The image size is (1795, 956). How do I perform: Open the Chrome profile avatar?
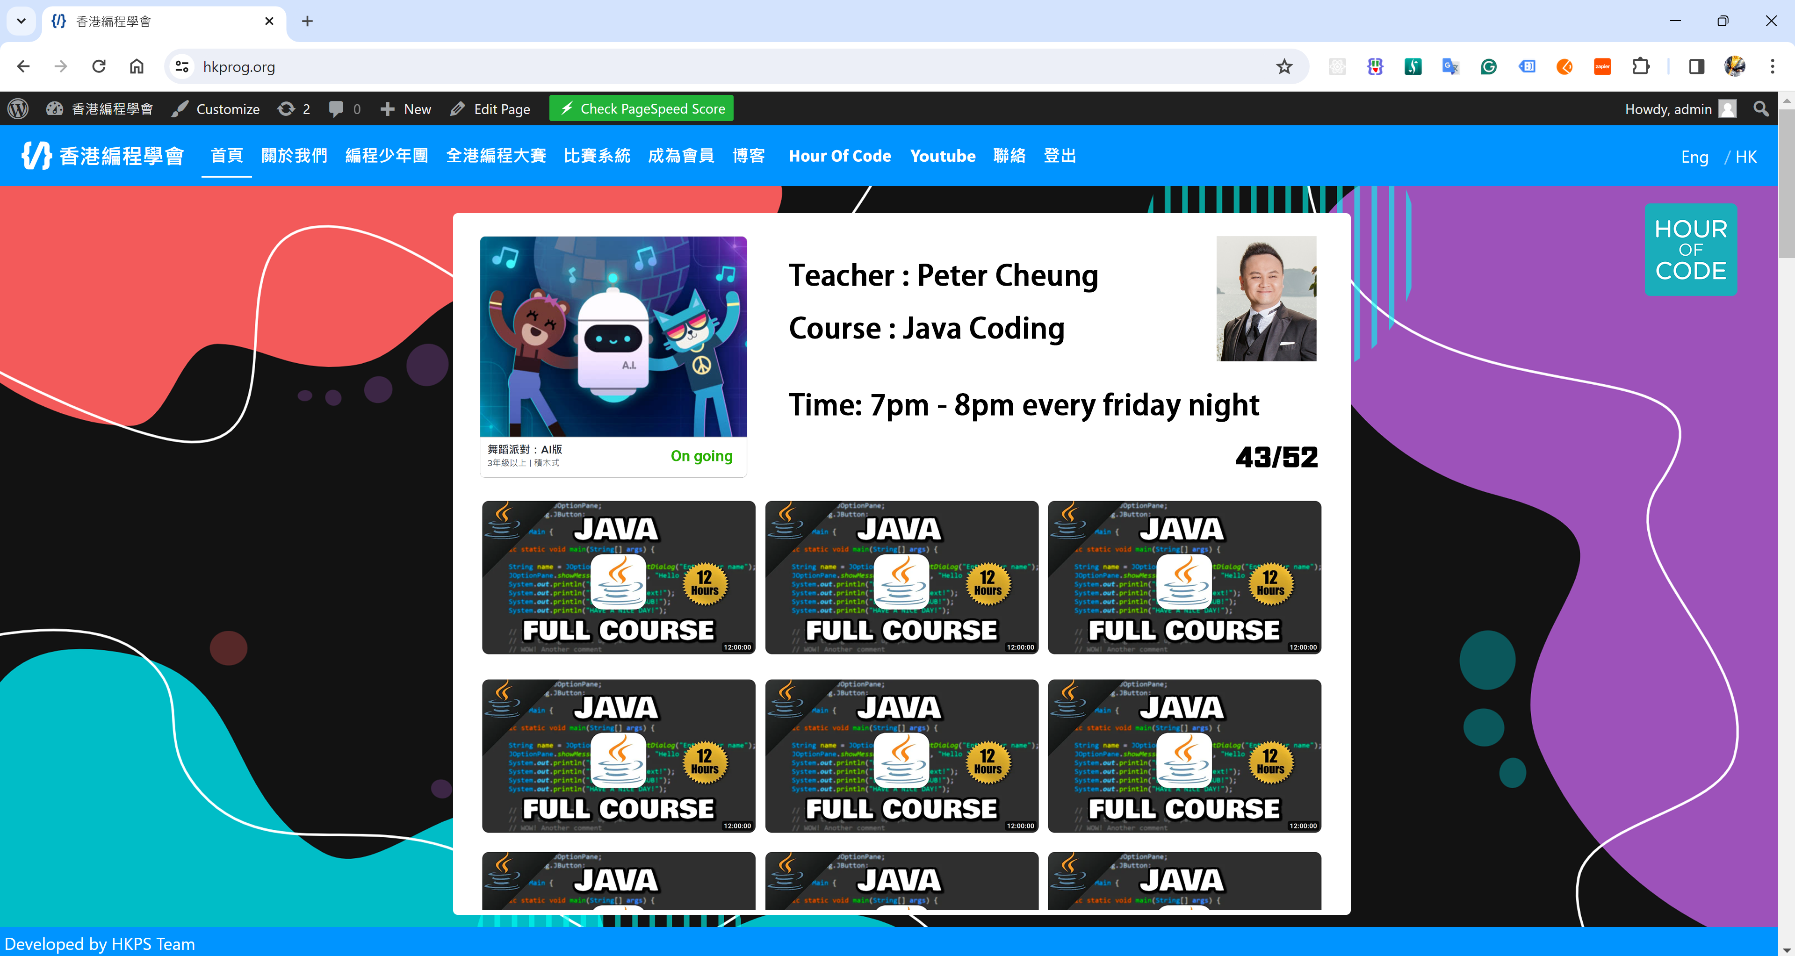[x=1734, y=66]
